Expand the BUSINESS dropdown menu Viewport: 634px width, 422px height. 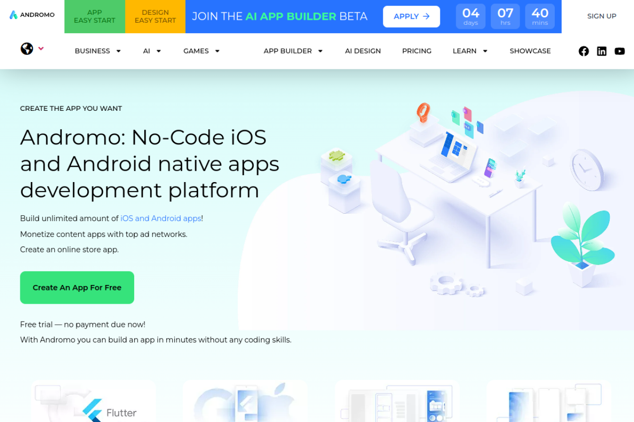coord(98,51)
